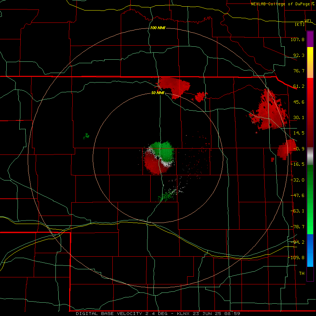This screenshot has height=316, width=316.
Task: Select the -47.6 scale value
Action: point(298,196)
